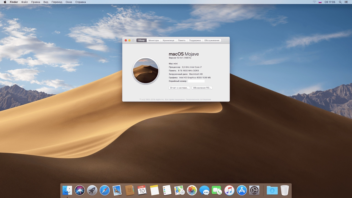Open the Reminders list icon in Dock
The height and width of the screenshot is (198, 352).
click(167, 190)
